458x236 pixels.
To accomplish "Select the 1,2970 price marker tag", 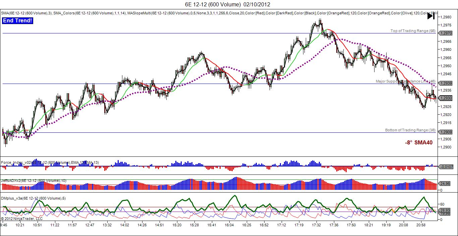I will click(446, 33).
